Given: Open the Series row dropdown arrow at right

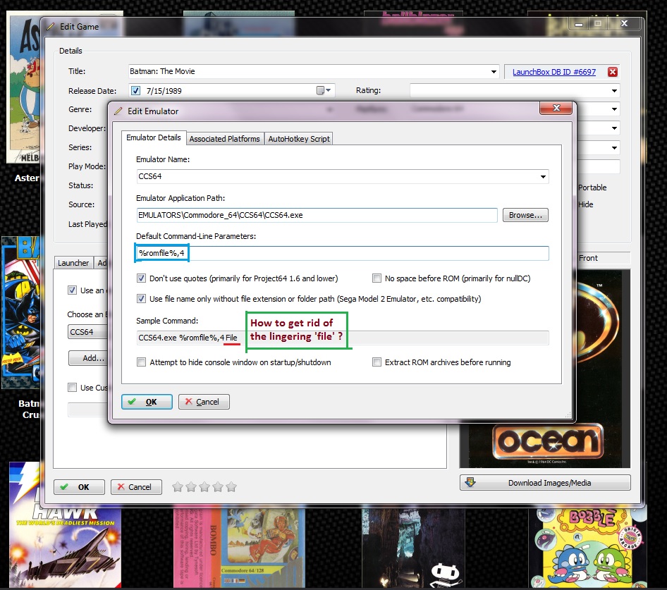Looking at the screenshot, I should pyautogui.click(x=614, y=147).
